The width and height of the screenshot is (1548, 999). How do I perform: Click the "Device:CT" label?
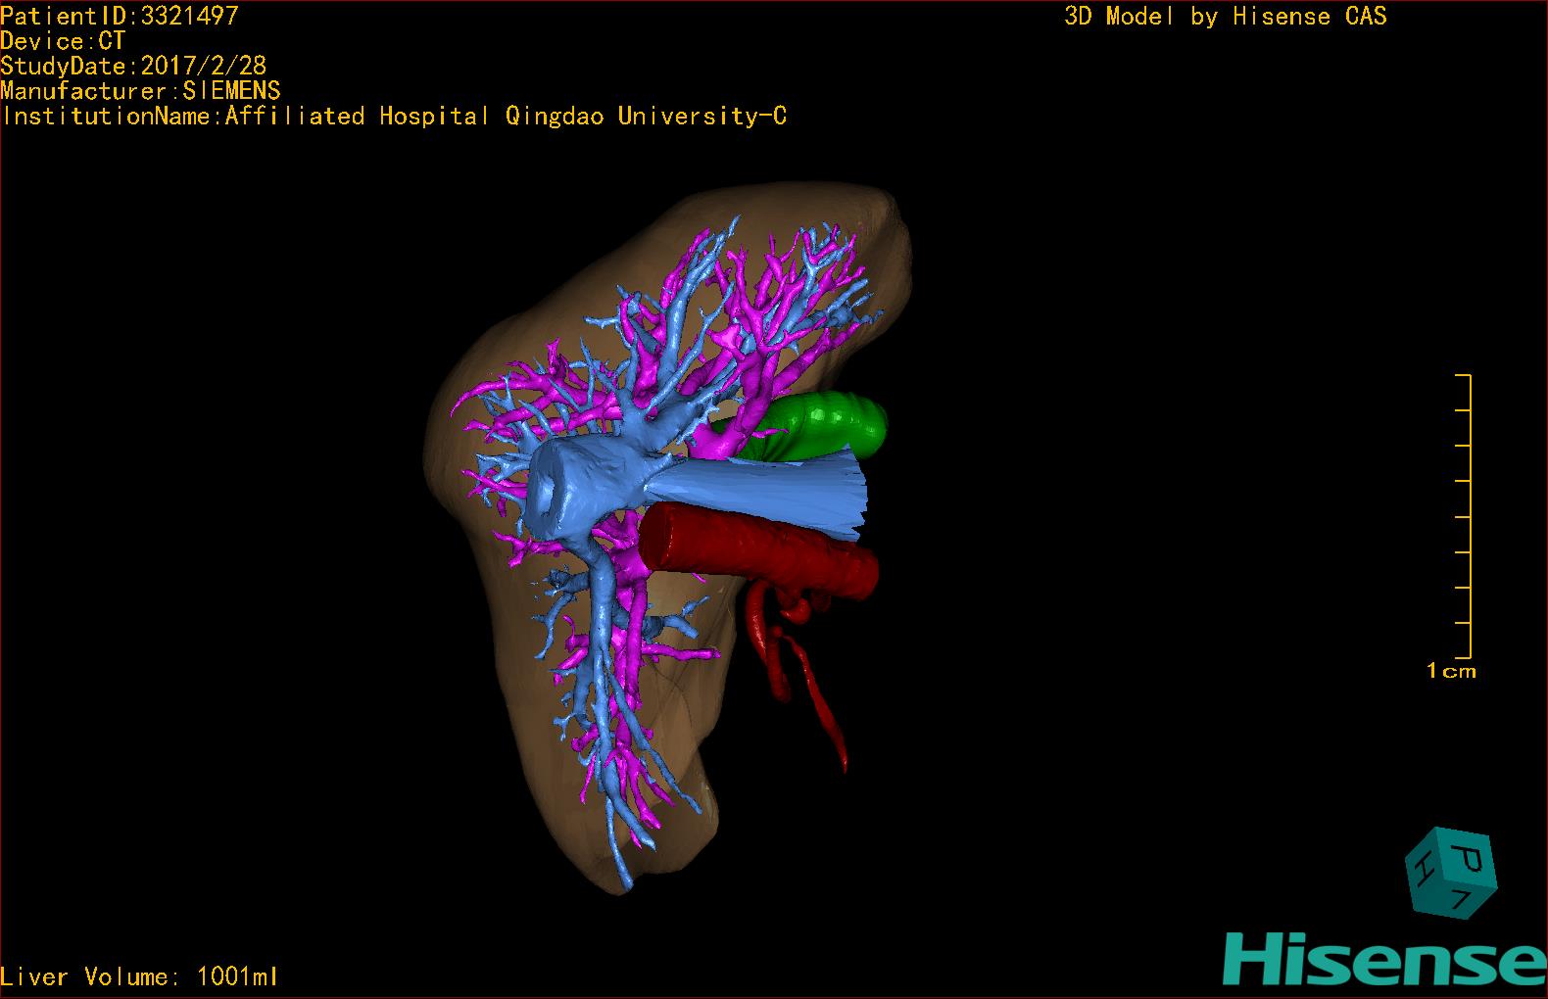click(63, 41)
